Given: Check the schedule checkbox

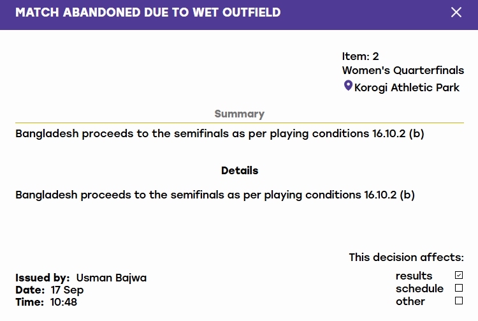Looking at the screenshot, I should [x=458, y=288].
